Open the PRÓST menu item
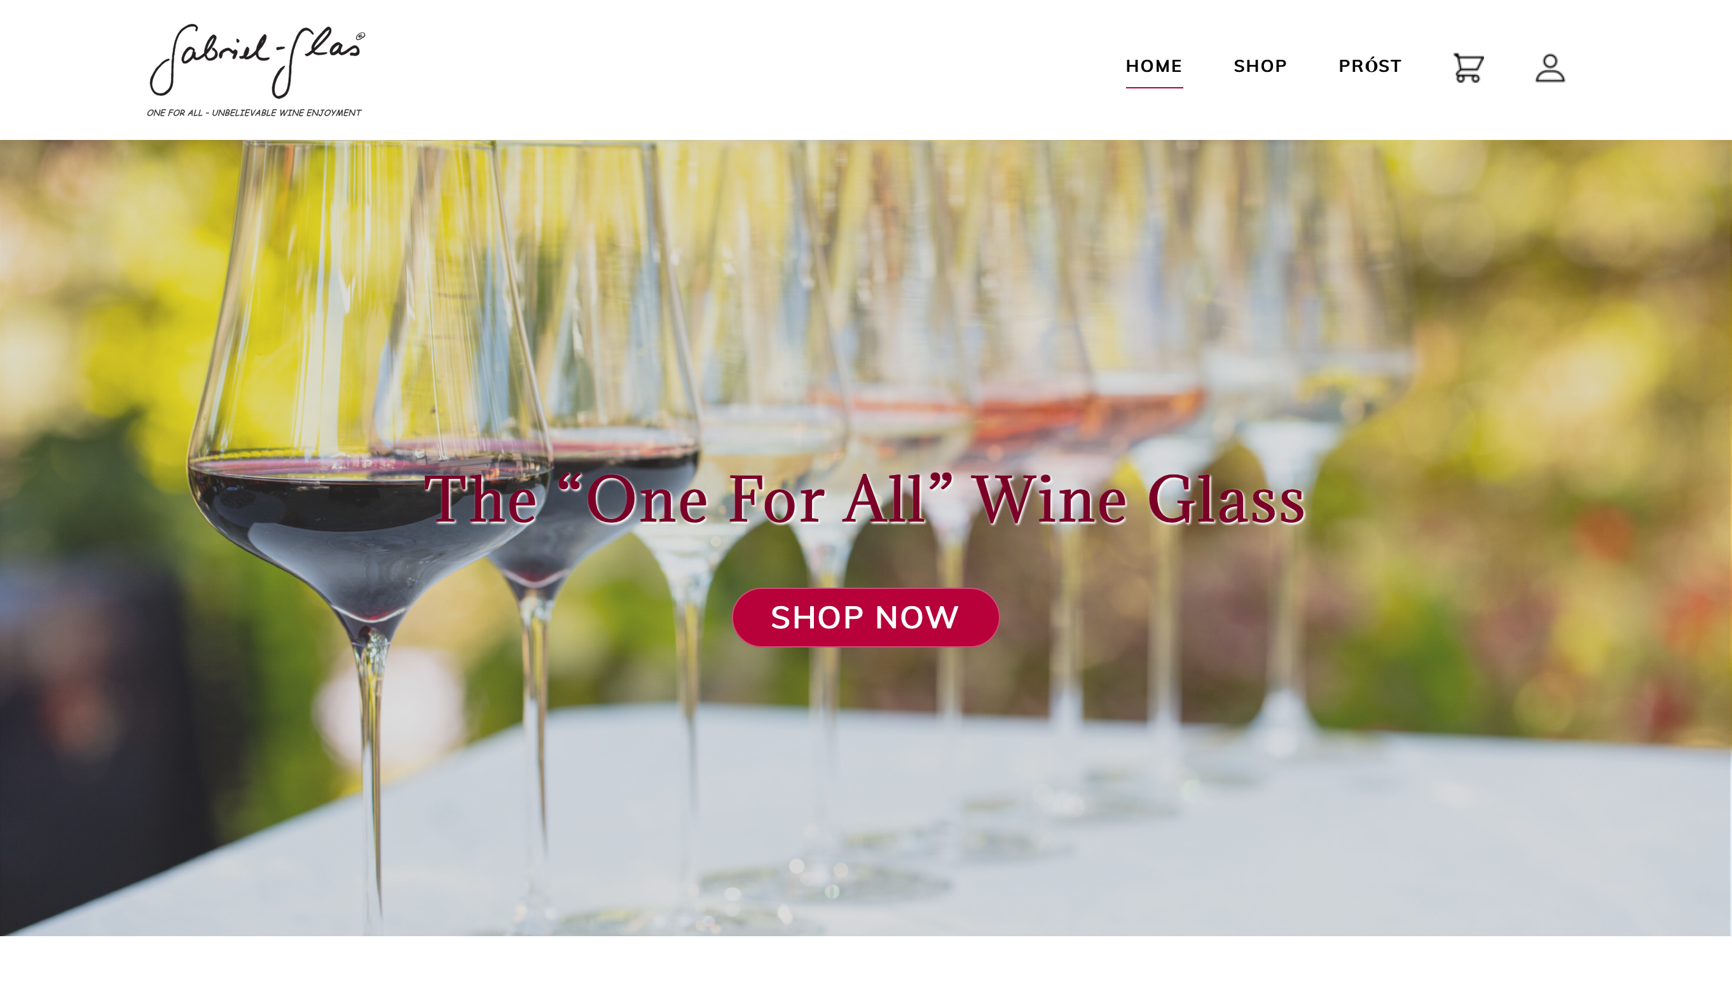 pos(1370,66)
